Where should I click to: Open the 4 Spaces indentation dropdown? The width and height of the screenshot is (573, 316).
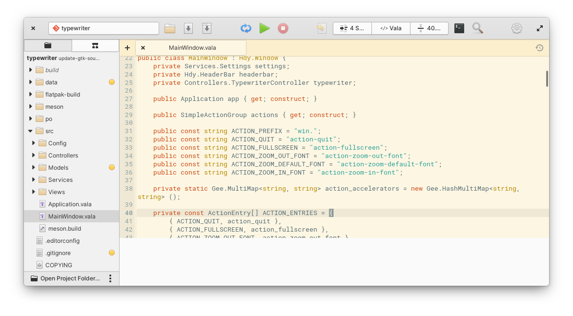click(x=352, y=28)
